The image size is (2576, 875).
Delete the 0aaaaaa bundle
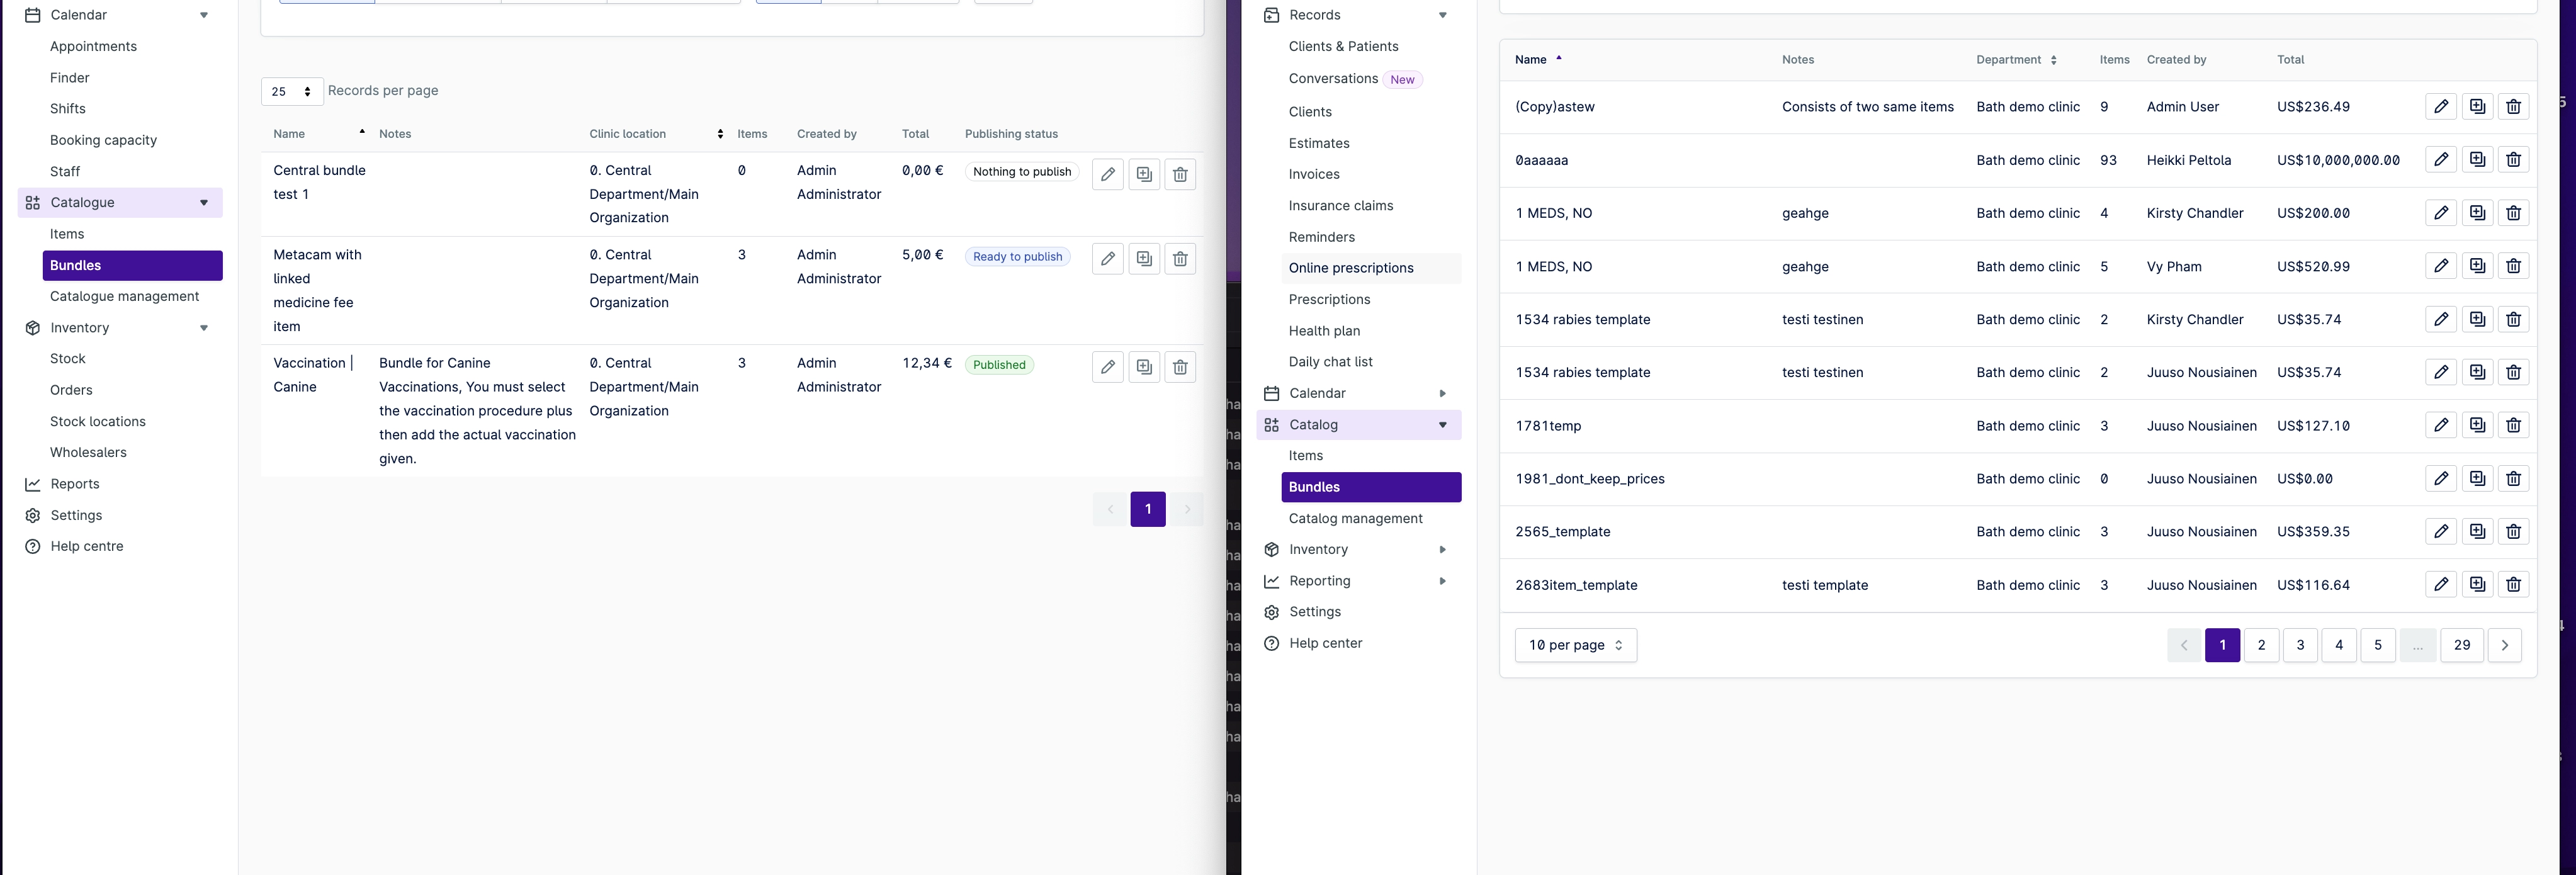2513,159
